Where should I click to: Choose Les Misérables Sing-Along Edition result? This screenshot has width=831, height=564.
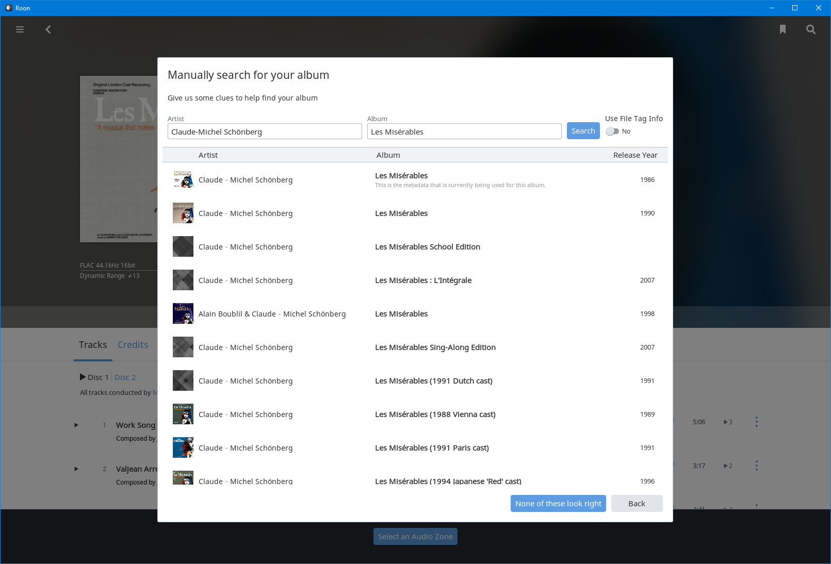(415, 347)
